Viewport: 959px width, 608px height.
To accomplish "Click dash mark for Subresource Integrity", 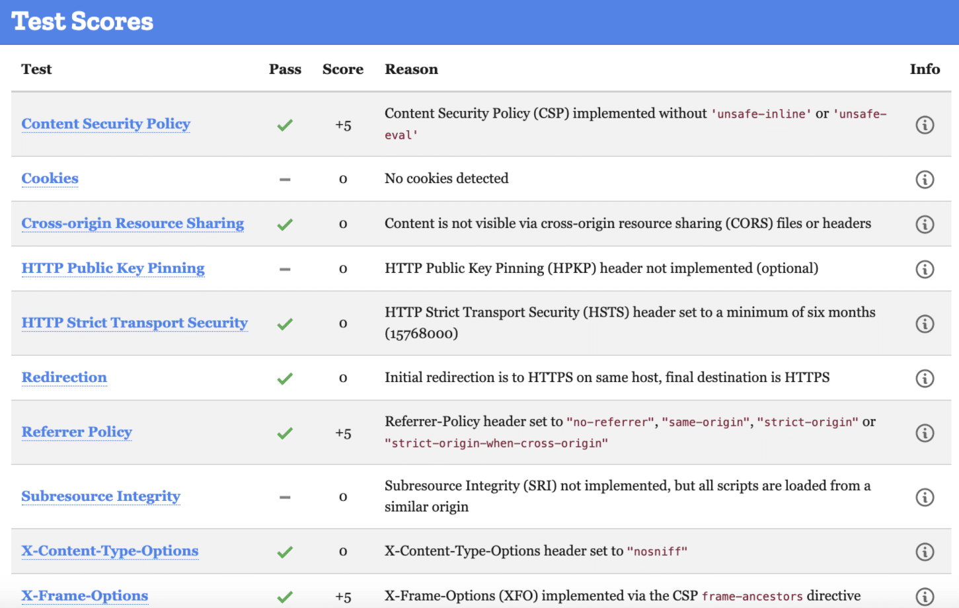I will pos(285,497).
